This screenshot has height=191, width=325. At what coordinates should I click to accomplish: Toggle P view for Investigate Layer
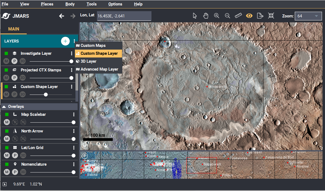click(14, 61)
